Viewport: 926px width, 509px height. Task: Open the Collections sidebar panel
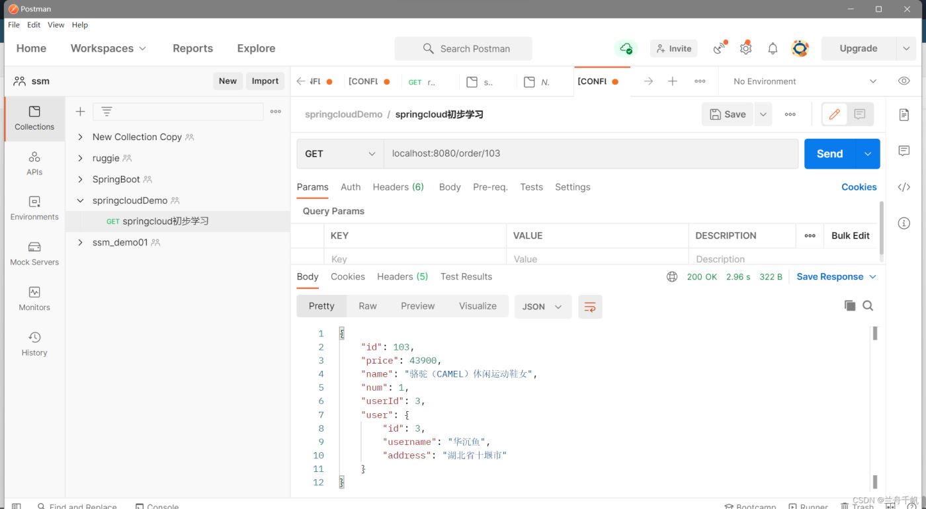point(34,118)
